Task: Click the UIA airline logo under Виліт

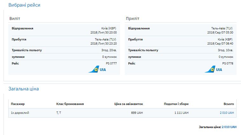Action: point(97,70)
